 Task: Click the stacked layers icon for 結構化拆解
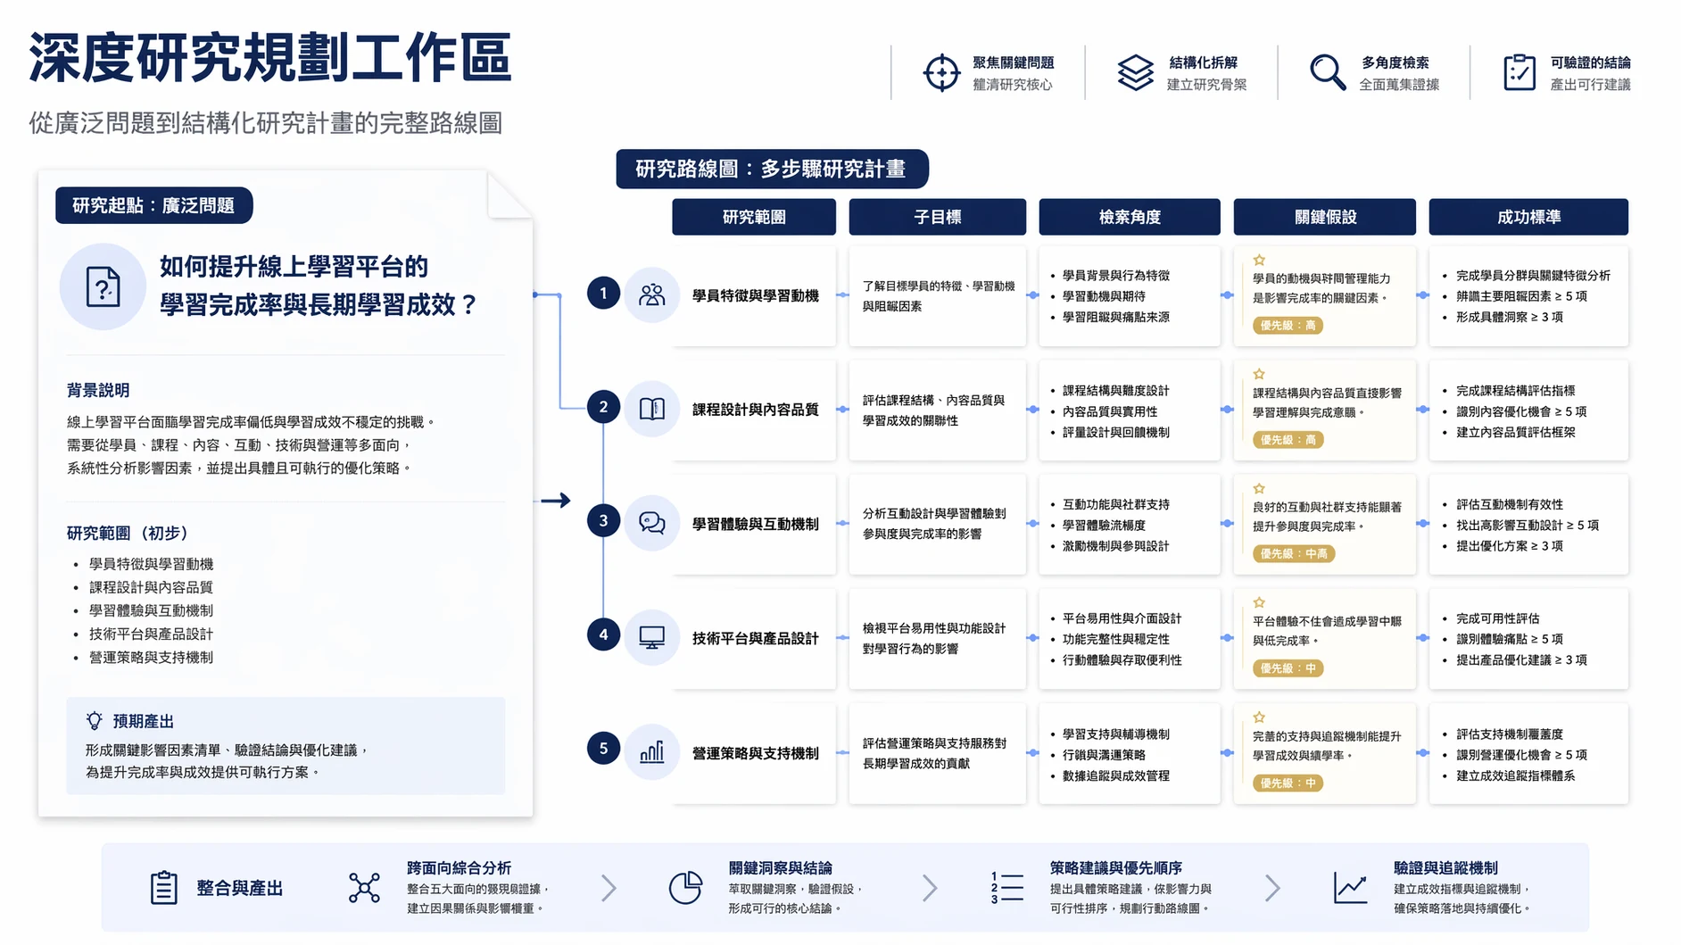pyautogui.click(x=1135, y=73)
